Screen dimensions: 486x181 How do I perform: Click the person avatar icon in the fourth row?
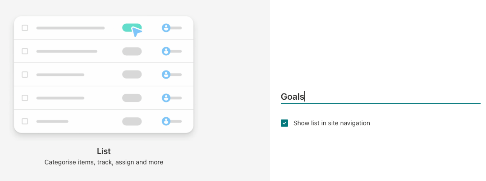tap(166, 98)
